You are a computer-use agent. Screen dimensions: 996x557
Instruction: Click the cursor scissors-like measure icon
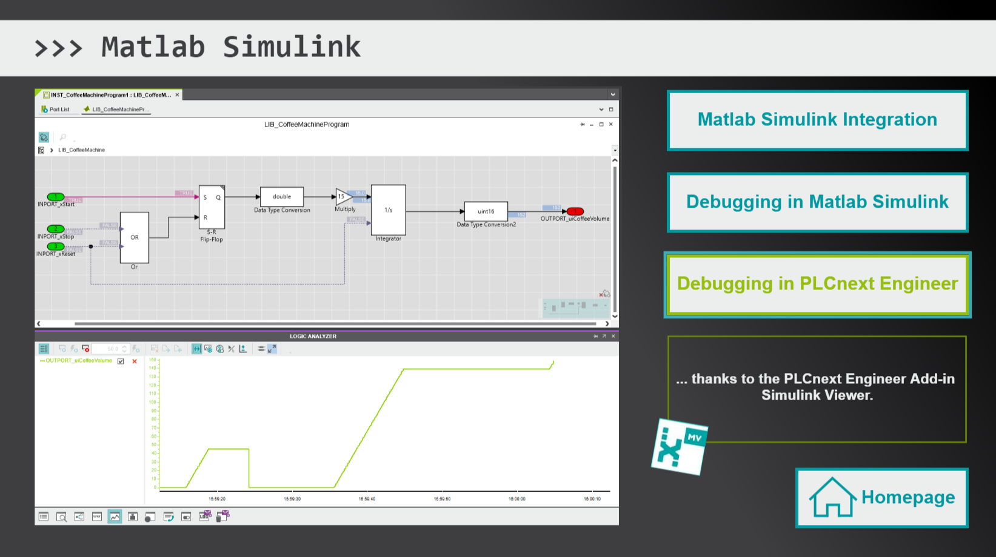[x=231, y=349]
